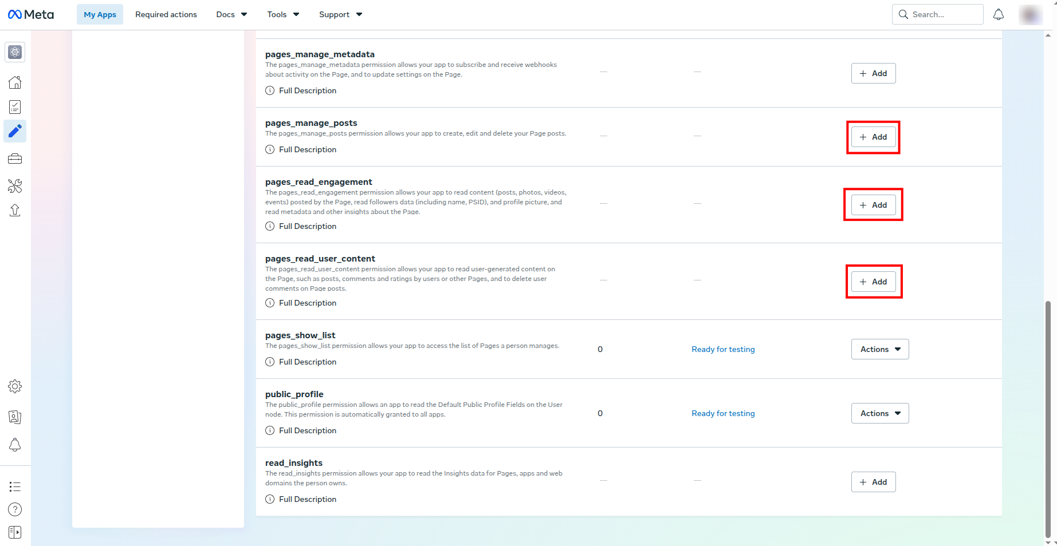Add the pages_read_user_content permission
The width and height of the screenshot is (1057, 546).
click(x=873, y=282)
